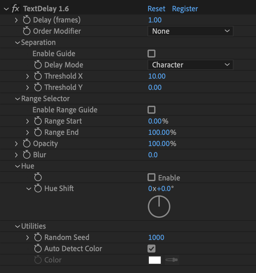Image resolution: width=256 pixels, height=273 pixels.
Task: Toggle the Opacity stopwatch icon
Action: click(27, 144)
